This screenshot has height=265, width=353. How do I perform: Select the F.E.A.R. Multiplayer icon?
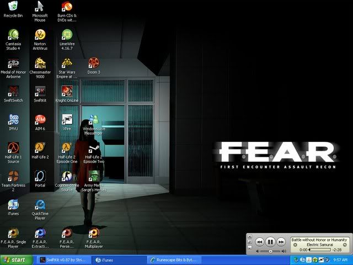pos(94,238)
